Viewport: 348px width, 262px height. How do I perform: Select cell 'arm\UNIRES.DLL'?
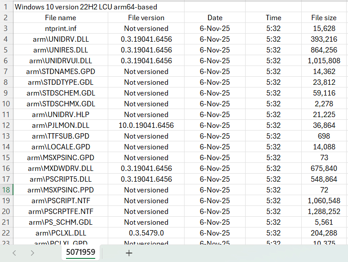61,50
